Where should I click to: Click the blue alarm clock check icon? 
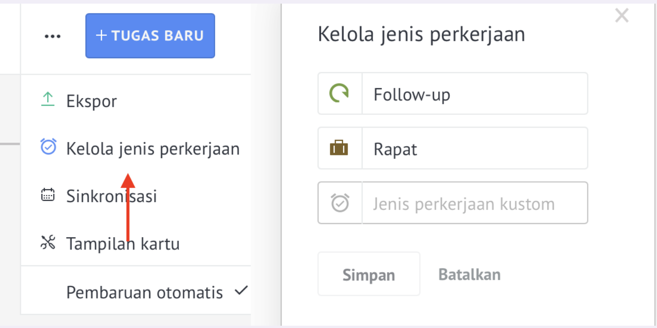pos(48,147)
